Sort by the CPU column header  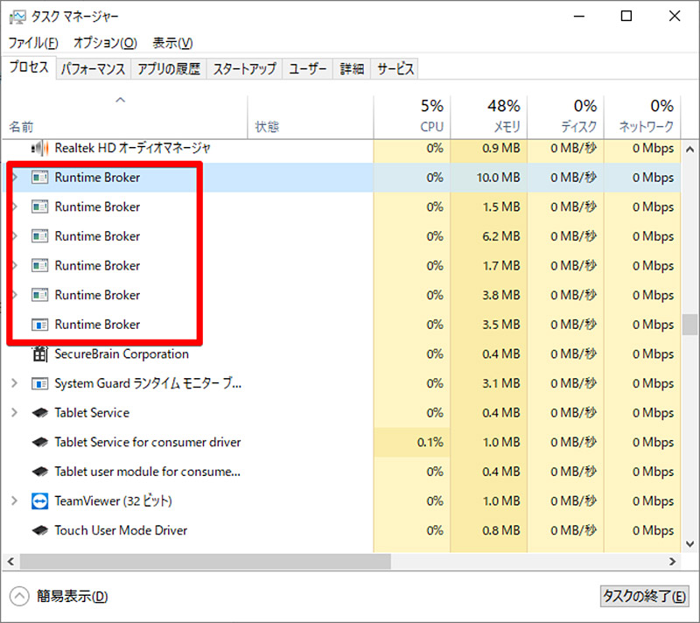[412, 117]
